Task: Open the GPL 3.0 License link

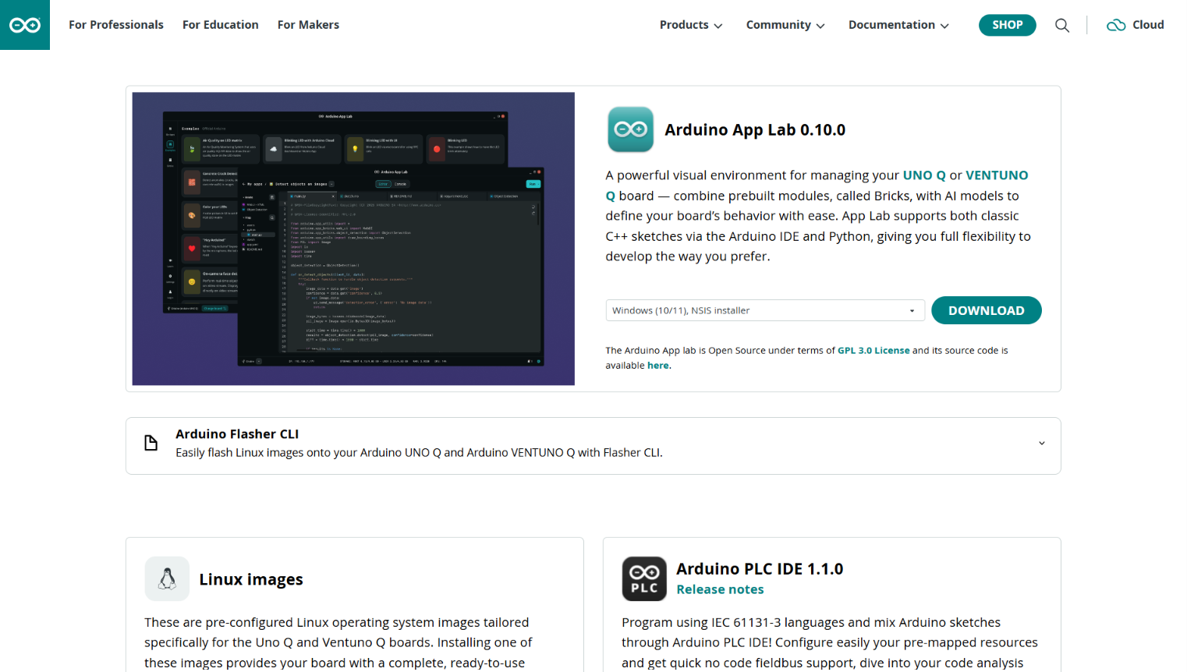Action: click(873, 351)
